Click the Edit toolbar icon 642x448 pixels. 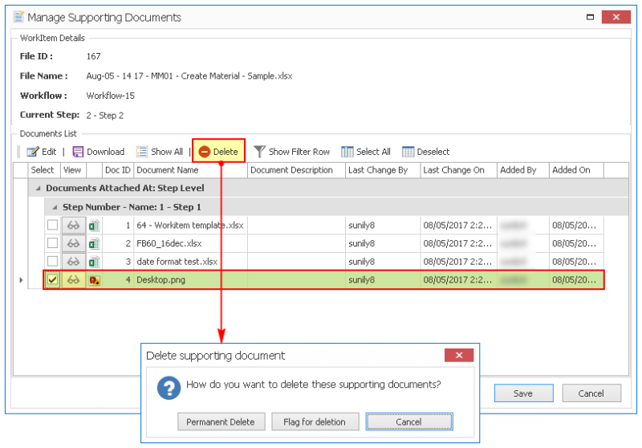(x=33, y=152)
